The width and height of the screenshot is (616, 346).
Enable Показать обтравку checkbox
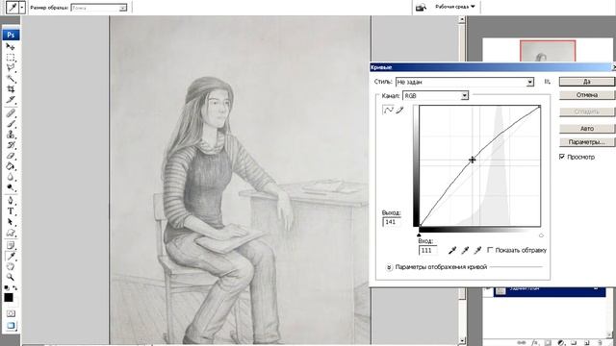pos(490,250)
